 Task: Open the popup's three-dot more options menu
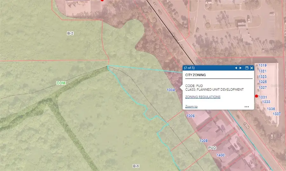[247, 107]
